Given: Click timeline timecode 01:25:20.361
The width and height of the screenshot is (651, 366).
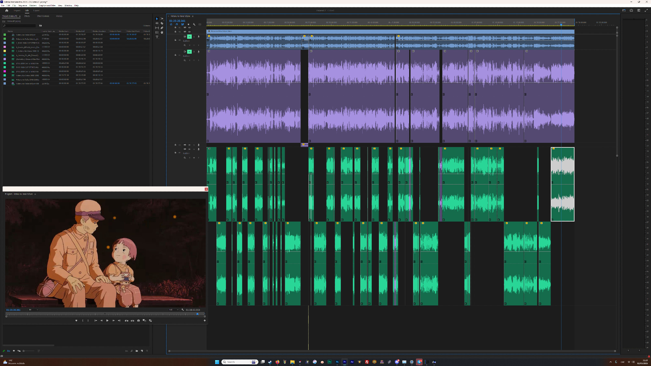Looking at the screenshot, I should (177, 21).
